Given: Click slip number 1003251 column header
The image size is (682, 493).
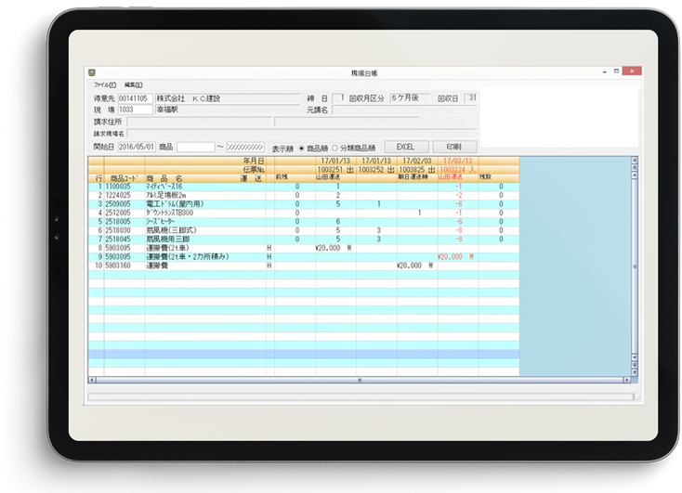Looking at the screenshot, I should [x=335, y=170].
